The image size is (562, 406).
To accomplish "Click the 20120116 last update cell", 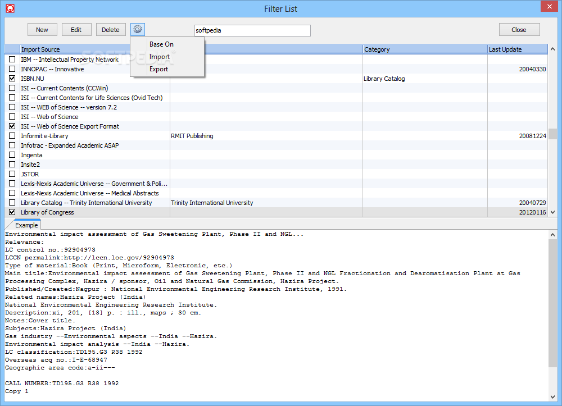I will coord(533,212).
